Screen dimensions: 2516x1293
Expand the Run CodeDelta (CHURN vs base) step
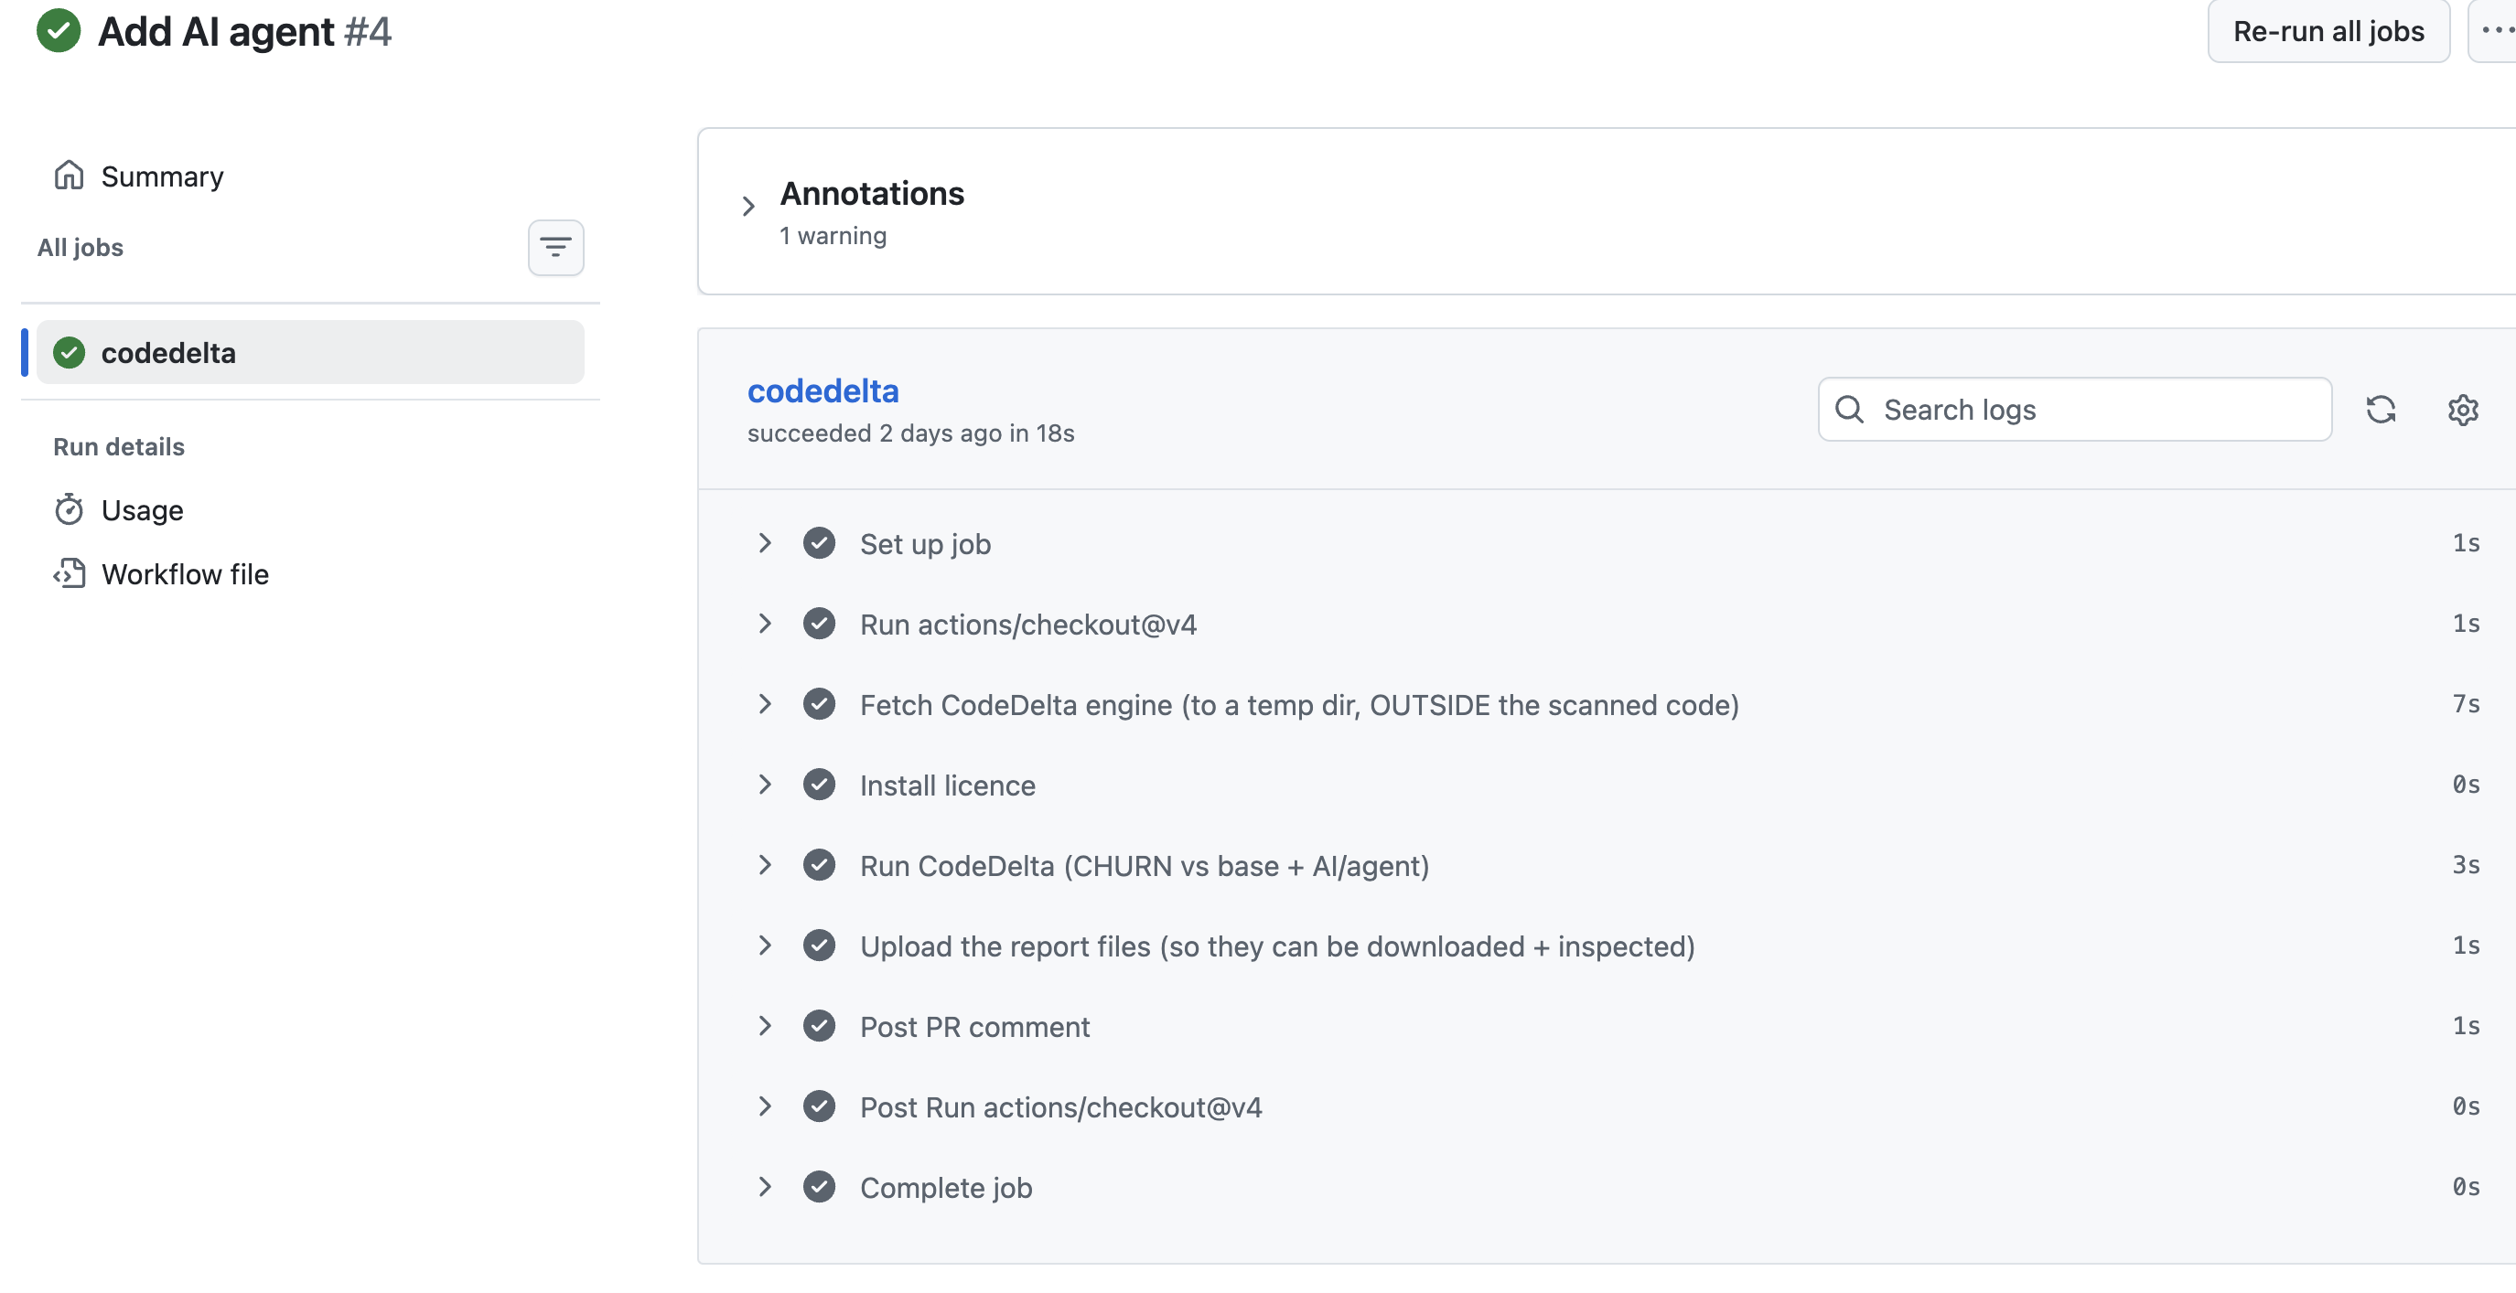click(x=765, y=865)
